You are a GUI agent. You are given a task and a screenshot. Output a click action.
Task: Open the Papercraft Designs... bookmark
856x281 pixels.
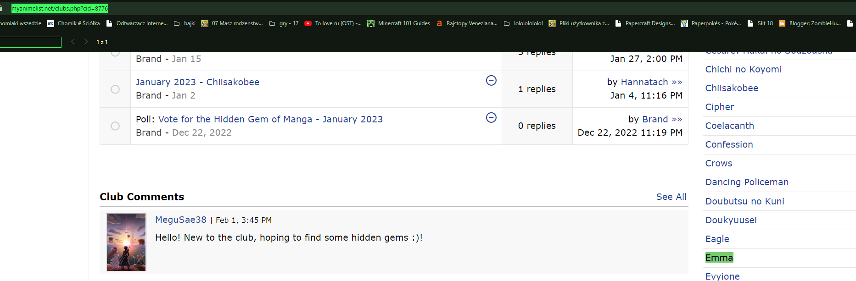(x=645, y=23)
